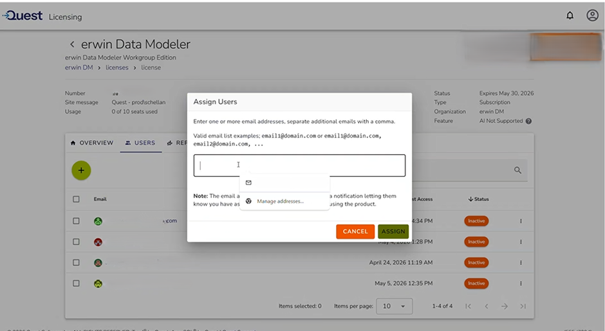The height and width of the screenshot is (331, 605).
Task: Click the red avatar in second user row
Action: pyautogui.click(x=98, y=242)
